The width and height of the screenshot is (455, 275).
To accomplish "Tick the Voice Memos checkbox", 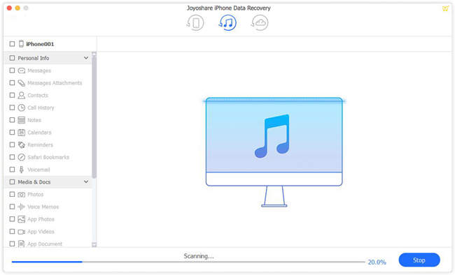I will (x=12, y=207).
